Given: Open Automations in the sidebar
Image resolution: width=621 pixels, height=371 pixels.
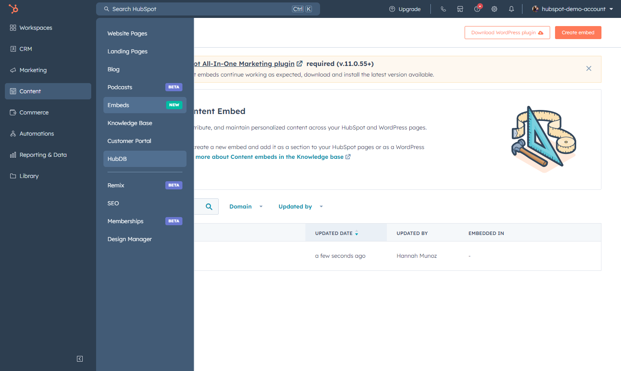Looking at the screenshot, I should 48,134.
